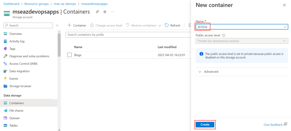Click the Restore containers undo icon
Viewport: 291px width, 131px height.
[x=128, y=25]
